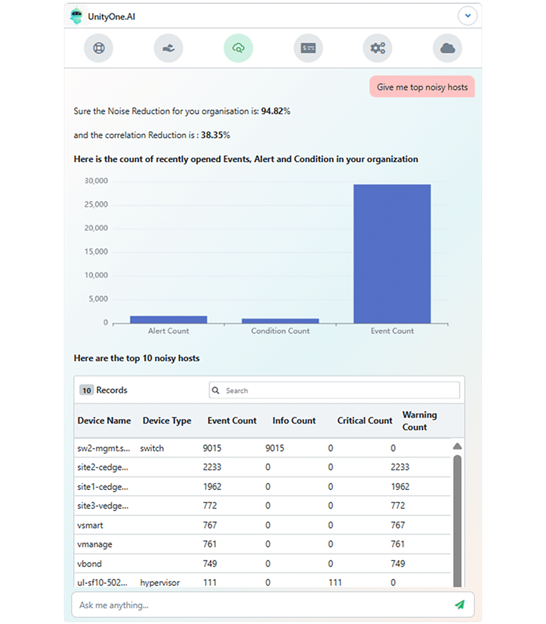Screen dimensions: 546x624
Task: Click the UnityOne.AI robot logo
Action: point(76,16)
